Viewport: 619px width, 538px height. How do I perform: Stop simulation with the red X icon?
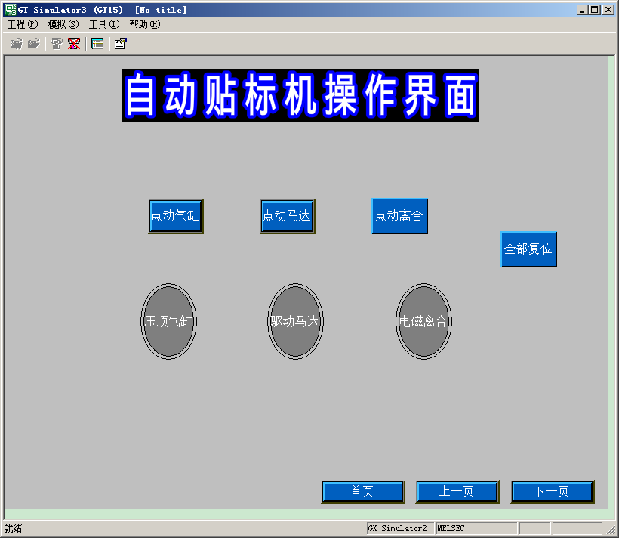tap(73, 44)
